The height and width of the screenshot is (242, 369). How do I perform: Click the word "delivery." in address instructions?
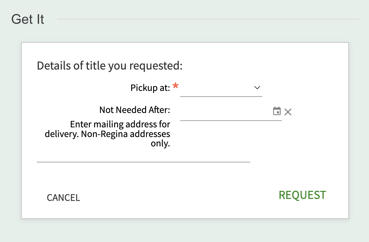pos(62,134)
